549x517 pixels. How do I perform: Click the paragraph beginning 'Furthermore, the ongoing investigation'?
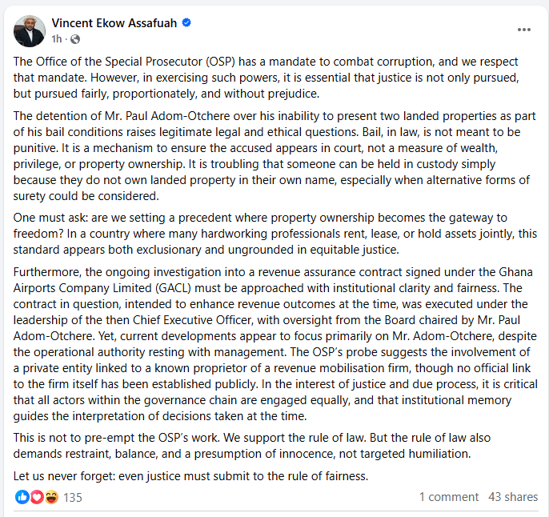[275, 344]
